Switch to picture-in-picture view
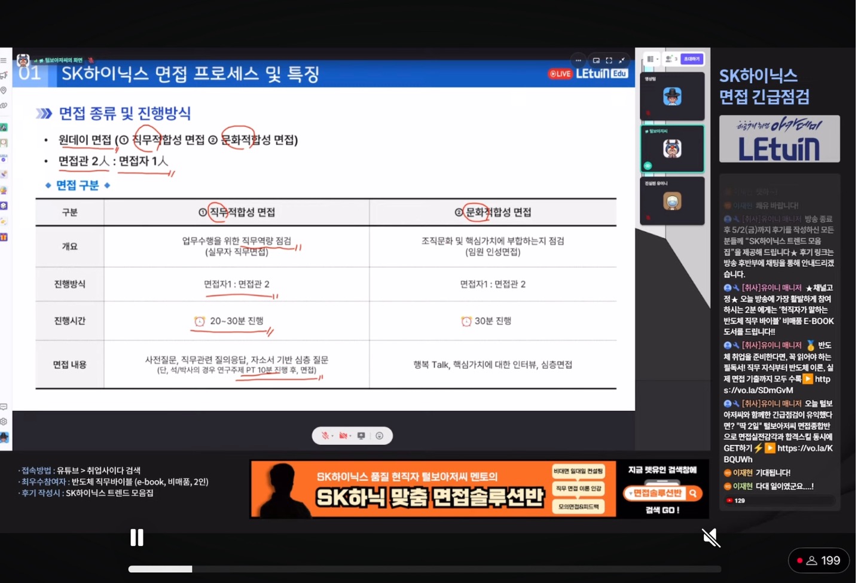Viewport: 861px width, 583px height. click(596, 60)
